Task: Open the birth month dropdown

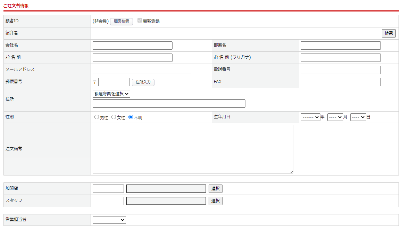Action: point(335,117)
